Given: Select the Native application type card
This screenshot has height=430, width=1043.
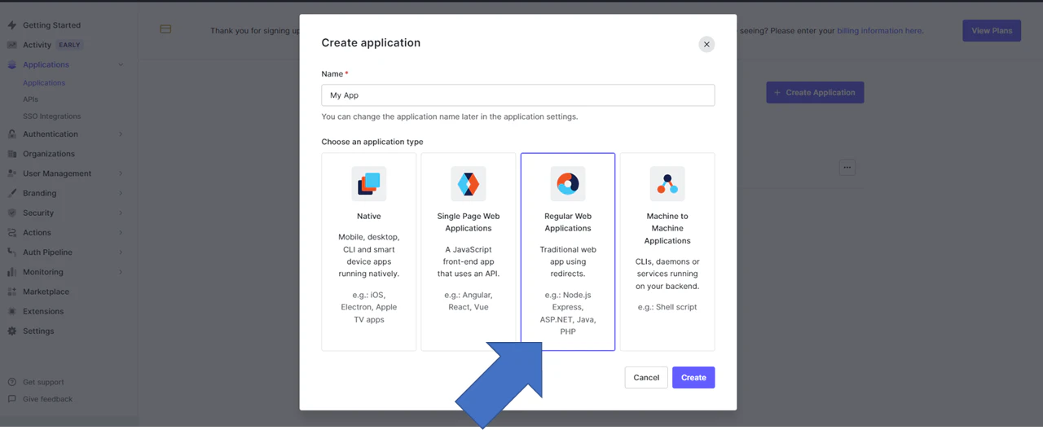Looking at the screenshot, I should (369, 252).
